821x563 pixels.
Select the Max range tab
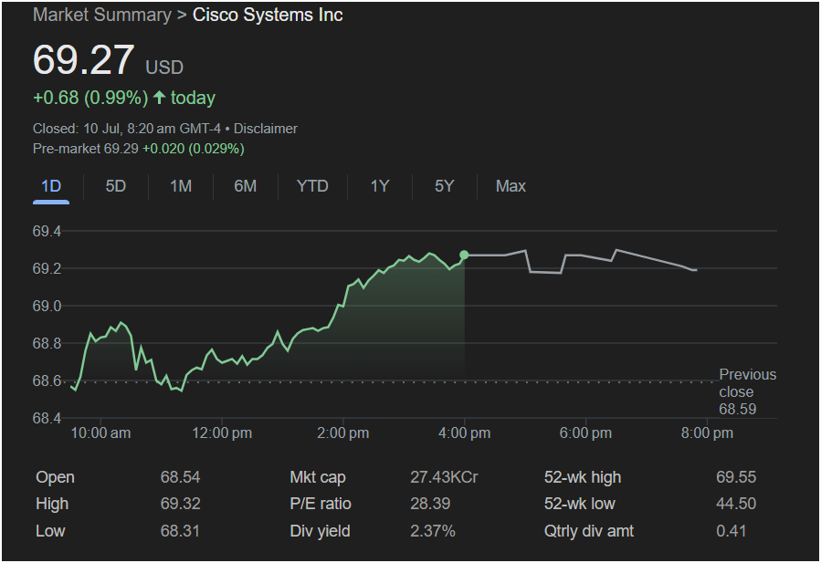(510, 186)
